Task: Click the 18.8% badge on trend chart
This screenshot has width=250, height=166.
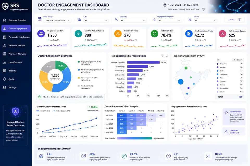Action: (93, 107)
